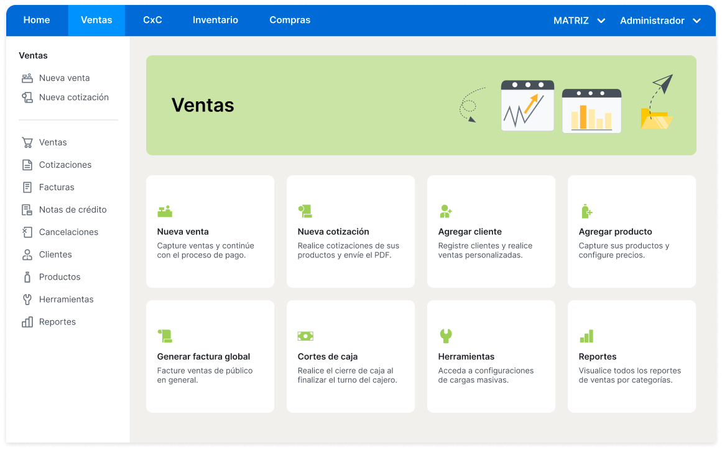722x450 pixels.
Task: Click the Nueva venta card title
Action: [x=183, y=232]
